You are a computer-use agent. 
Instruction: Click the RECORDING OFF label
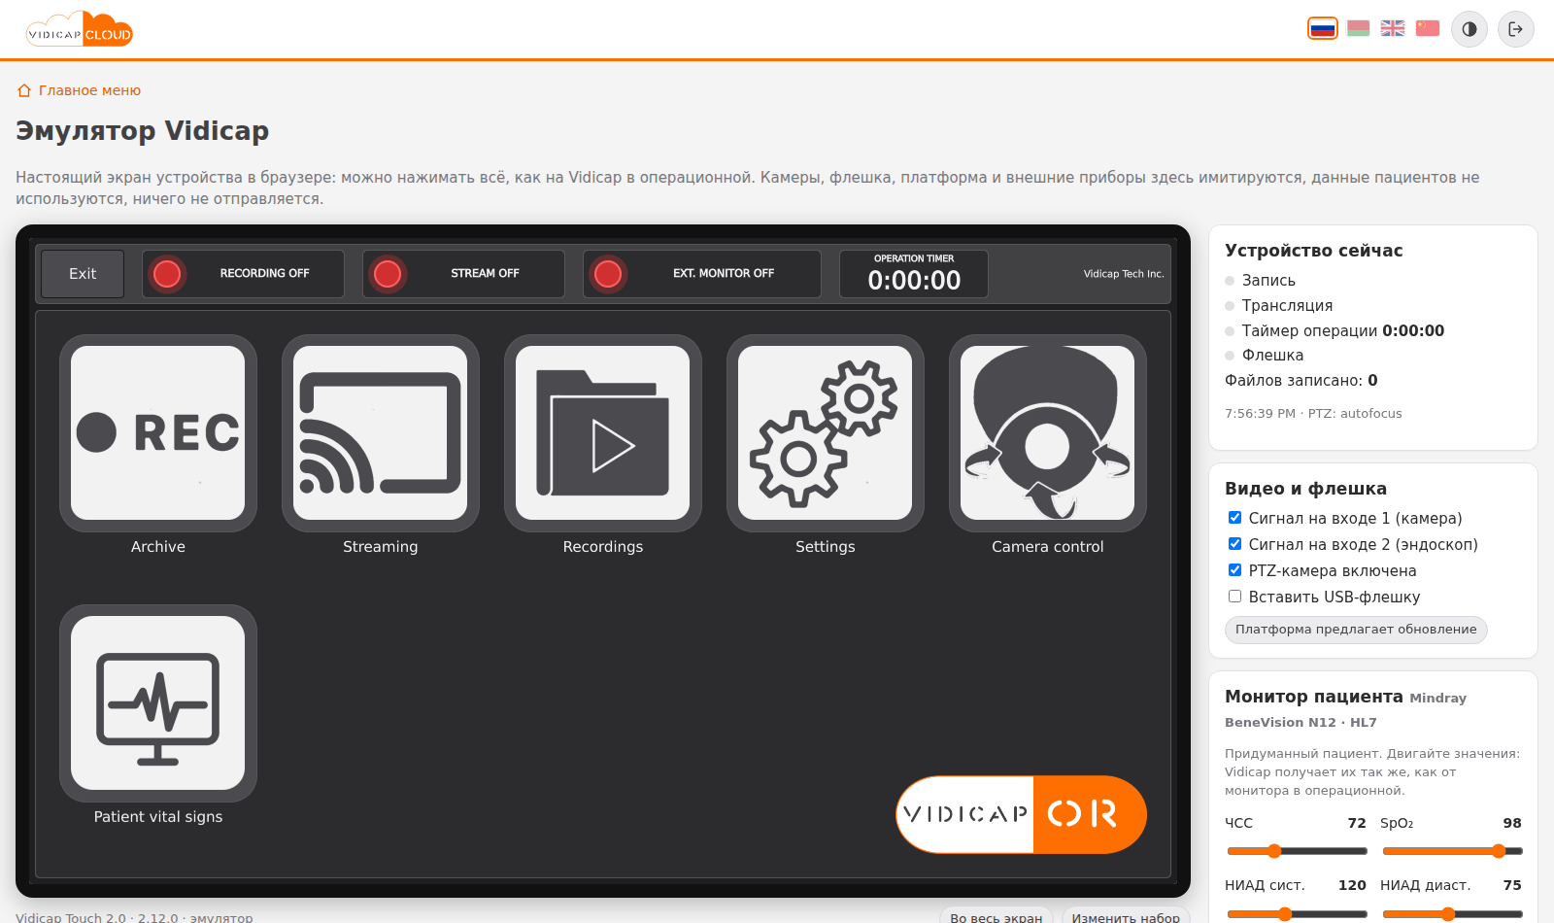(264, 274)
